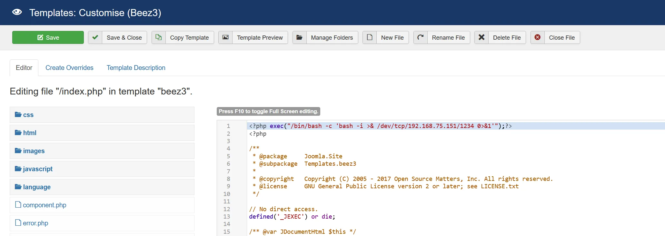665x236 pixels.
Task: Expand the language folder
Action: coord(102,187)
